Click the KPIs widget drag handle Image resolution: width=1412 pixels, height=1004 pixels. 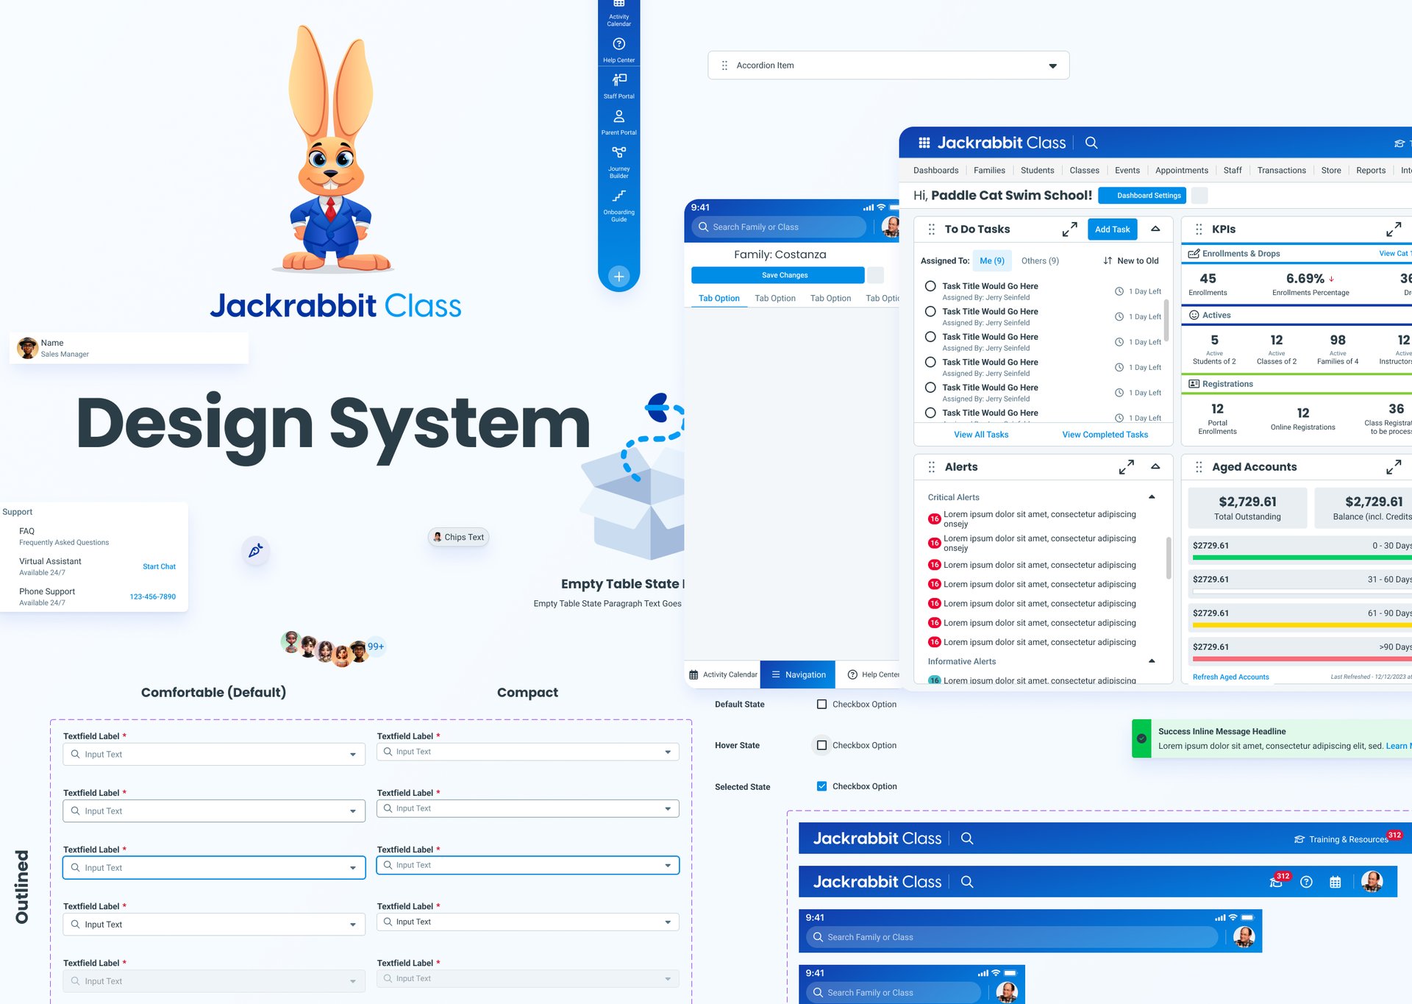point(1199,229)
